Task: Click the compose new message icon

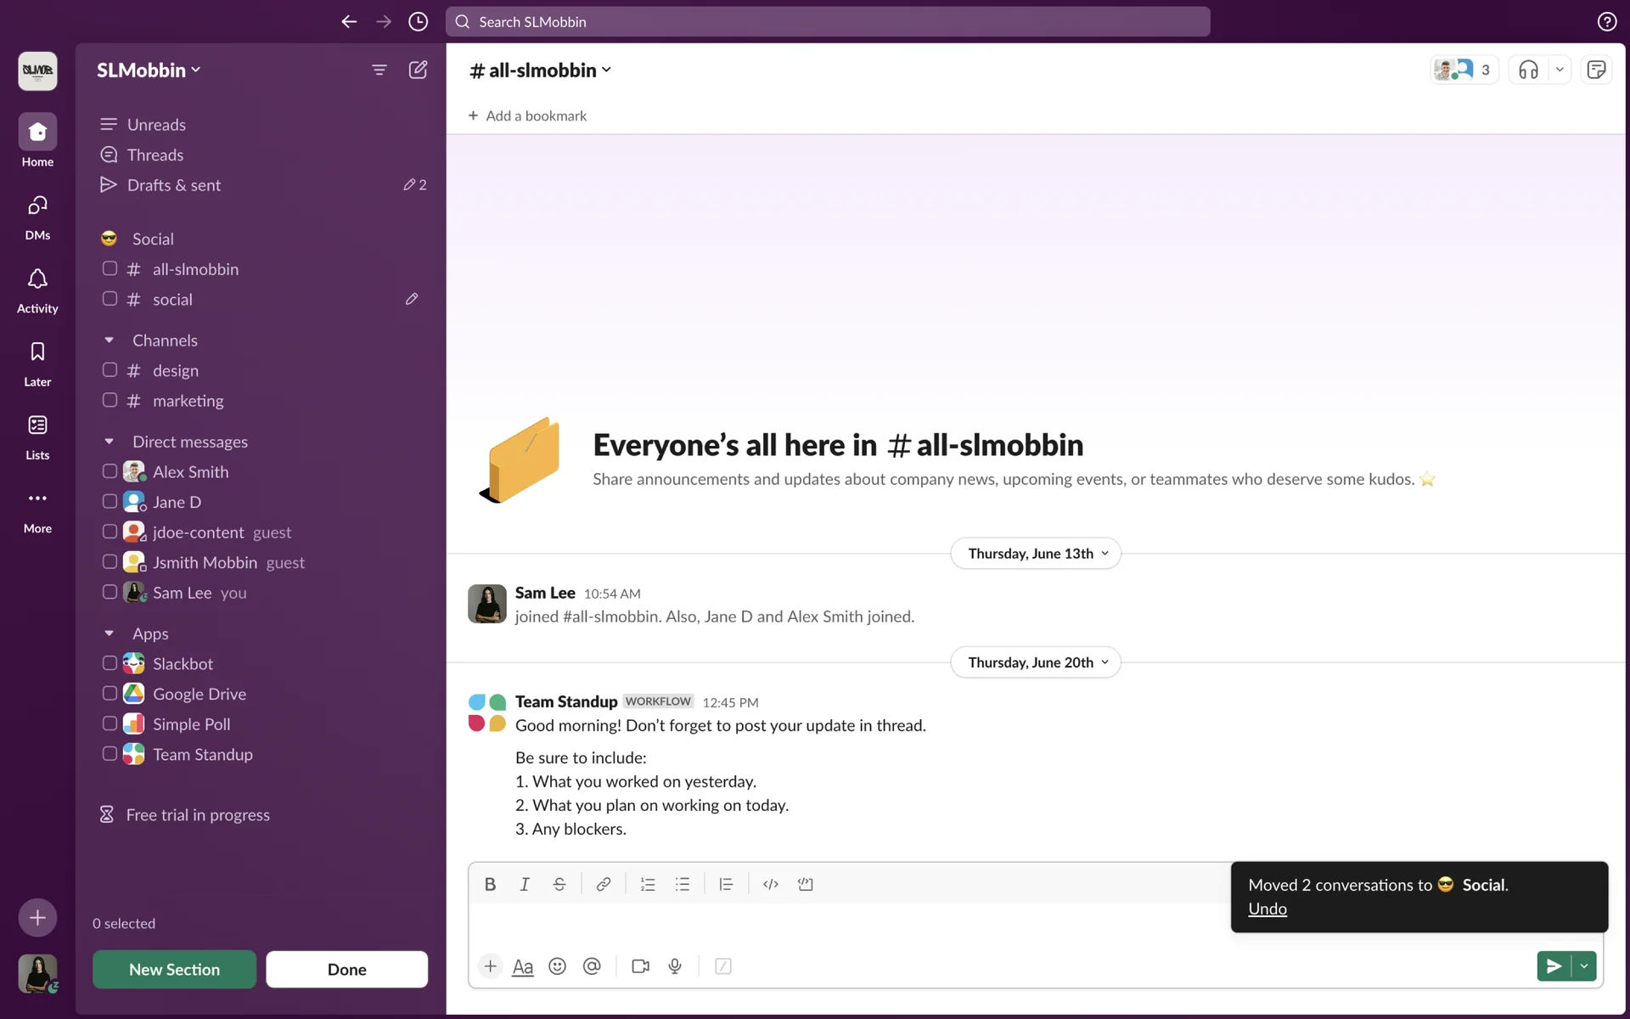Action: (418, 70)
